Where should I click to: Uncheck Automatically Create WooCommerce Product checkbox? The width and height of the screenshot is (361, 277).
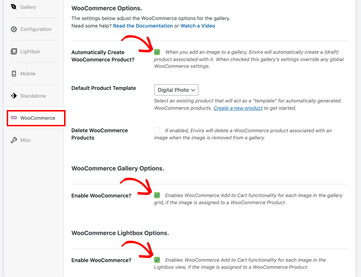tap(157, 52)
